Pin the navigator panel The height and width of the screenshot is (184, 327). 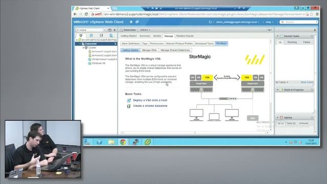pyautogui.click(x=114, y=30)
